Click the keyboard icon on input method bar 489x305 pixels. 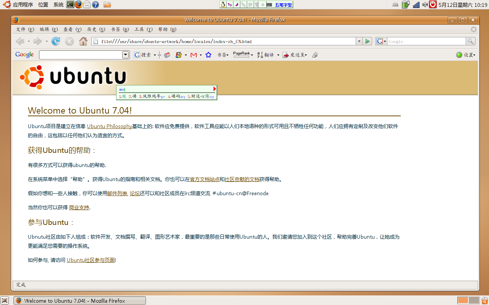pos(269,5)
